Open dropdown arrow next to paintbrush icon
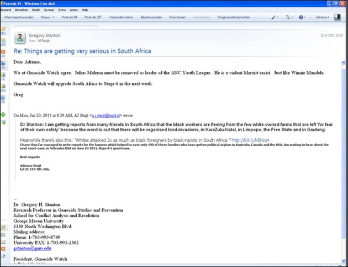 pyautogui.click(x=277, y=17)
